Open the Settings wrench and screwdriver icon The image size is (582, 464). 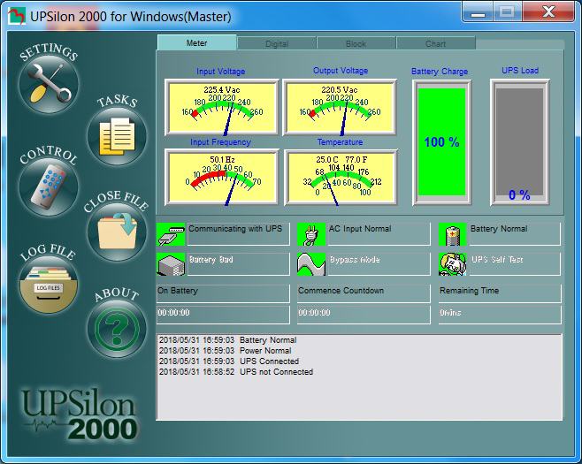point(49,85)
